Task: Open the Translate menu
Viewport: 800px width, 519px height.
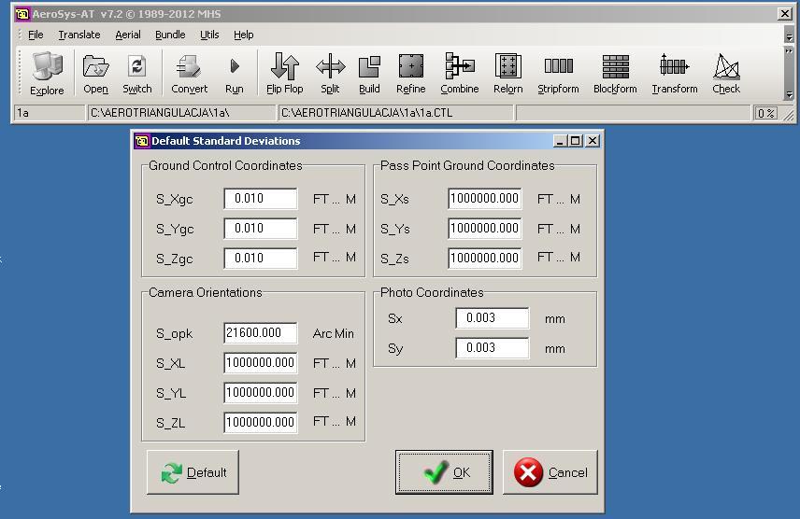Action: pos(79,35)
